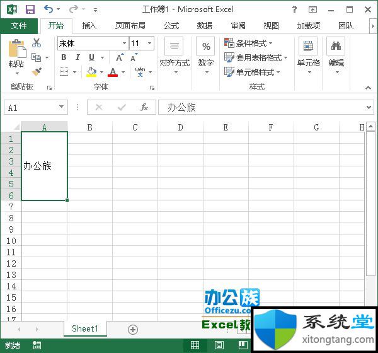Decrease font size with small A

pos(134,57)
